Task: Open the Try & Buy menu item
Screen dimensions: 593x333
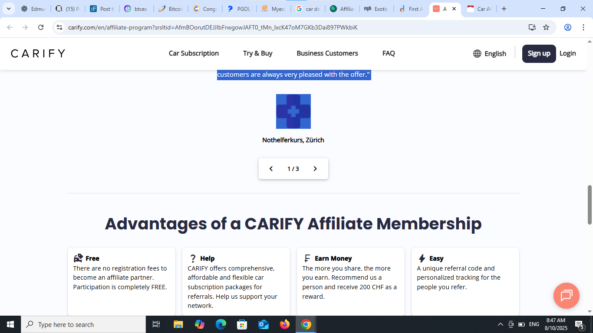Action: pyautogui.click(x=257, y=53)
